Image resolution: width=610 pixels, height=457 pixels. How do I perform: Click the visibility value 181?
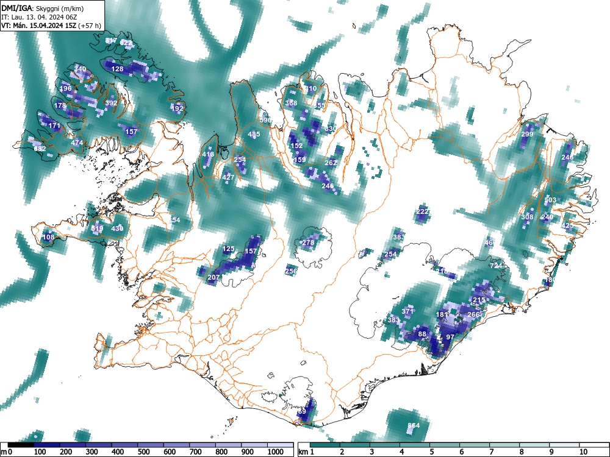click(442, 314)
